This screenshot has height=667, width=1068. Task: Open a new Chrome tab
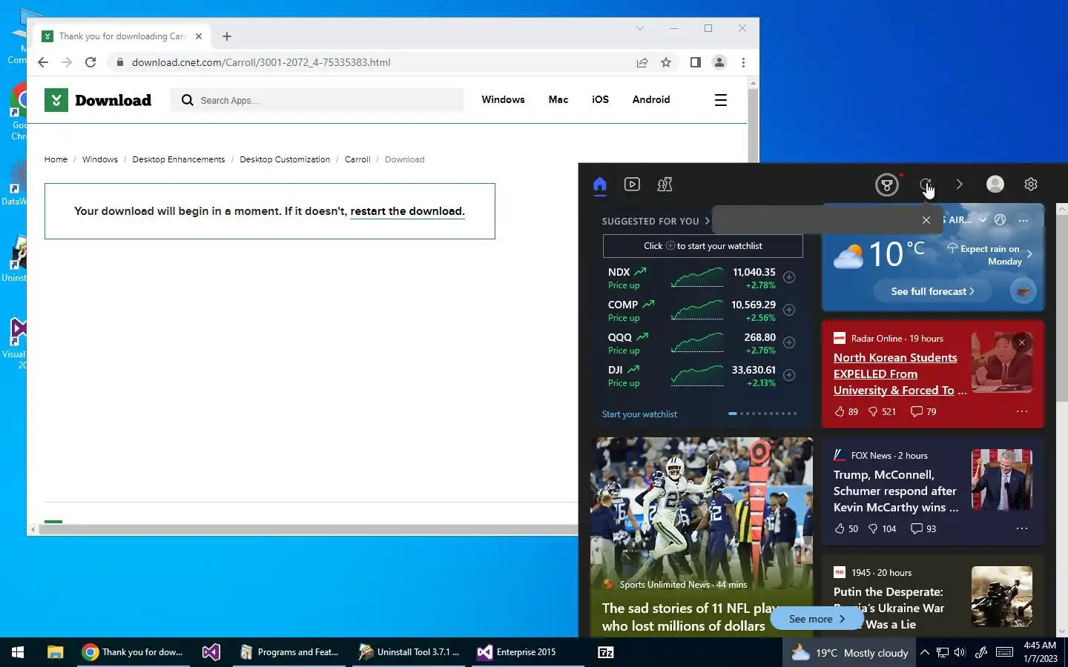227,36
